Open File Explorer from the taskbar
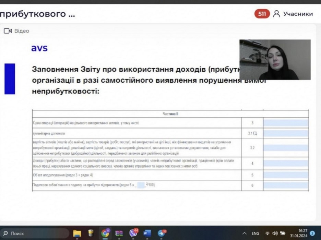 coord(77,233)
